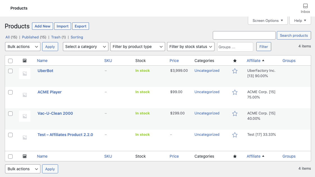Click the Add New button
The image size is (315, 177).
point(42,26)
